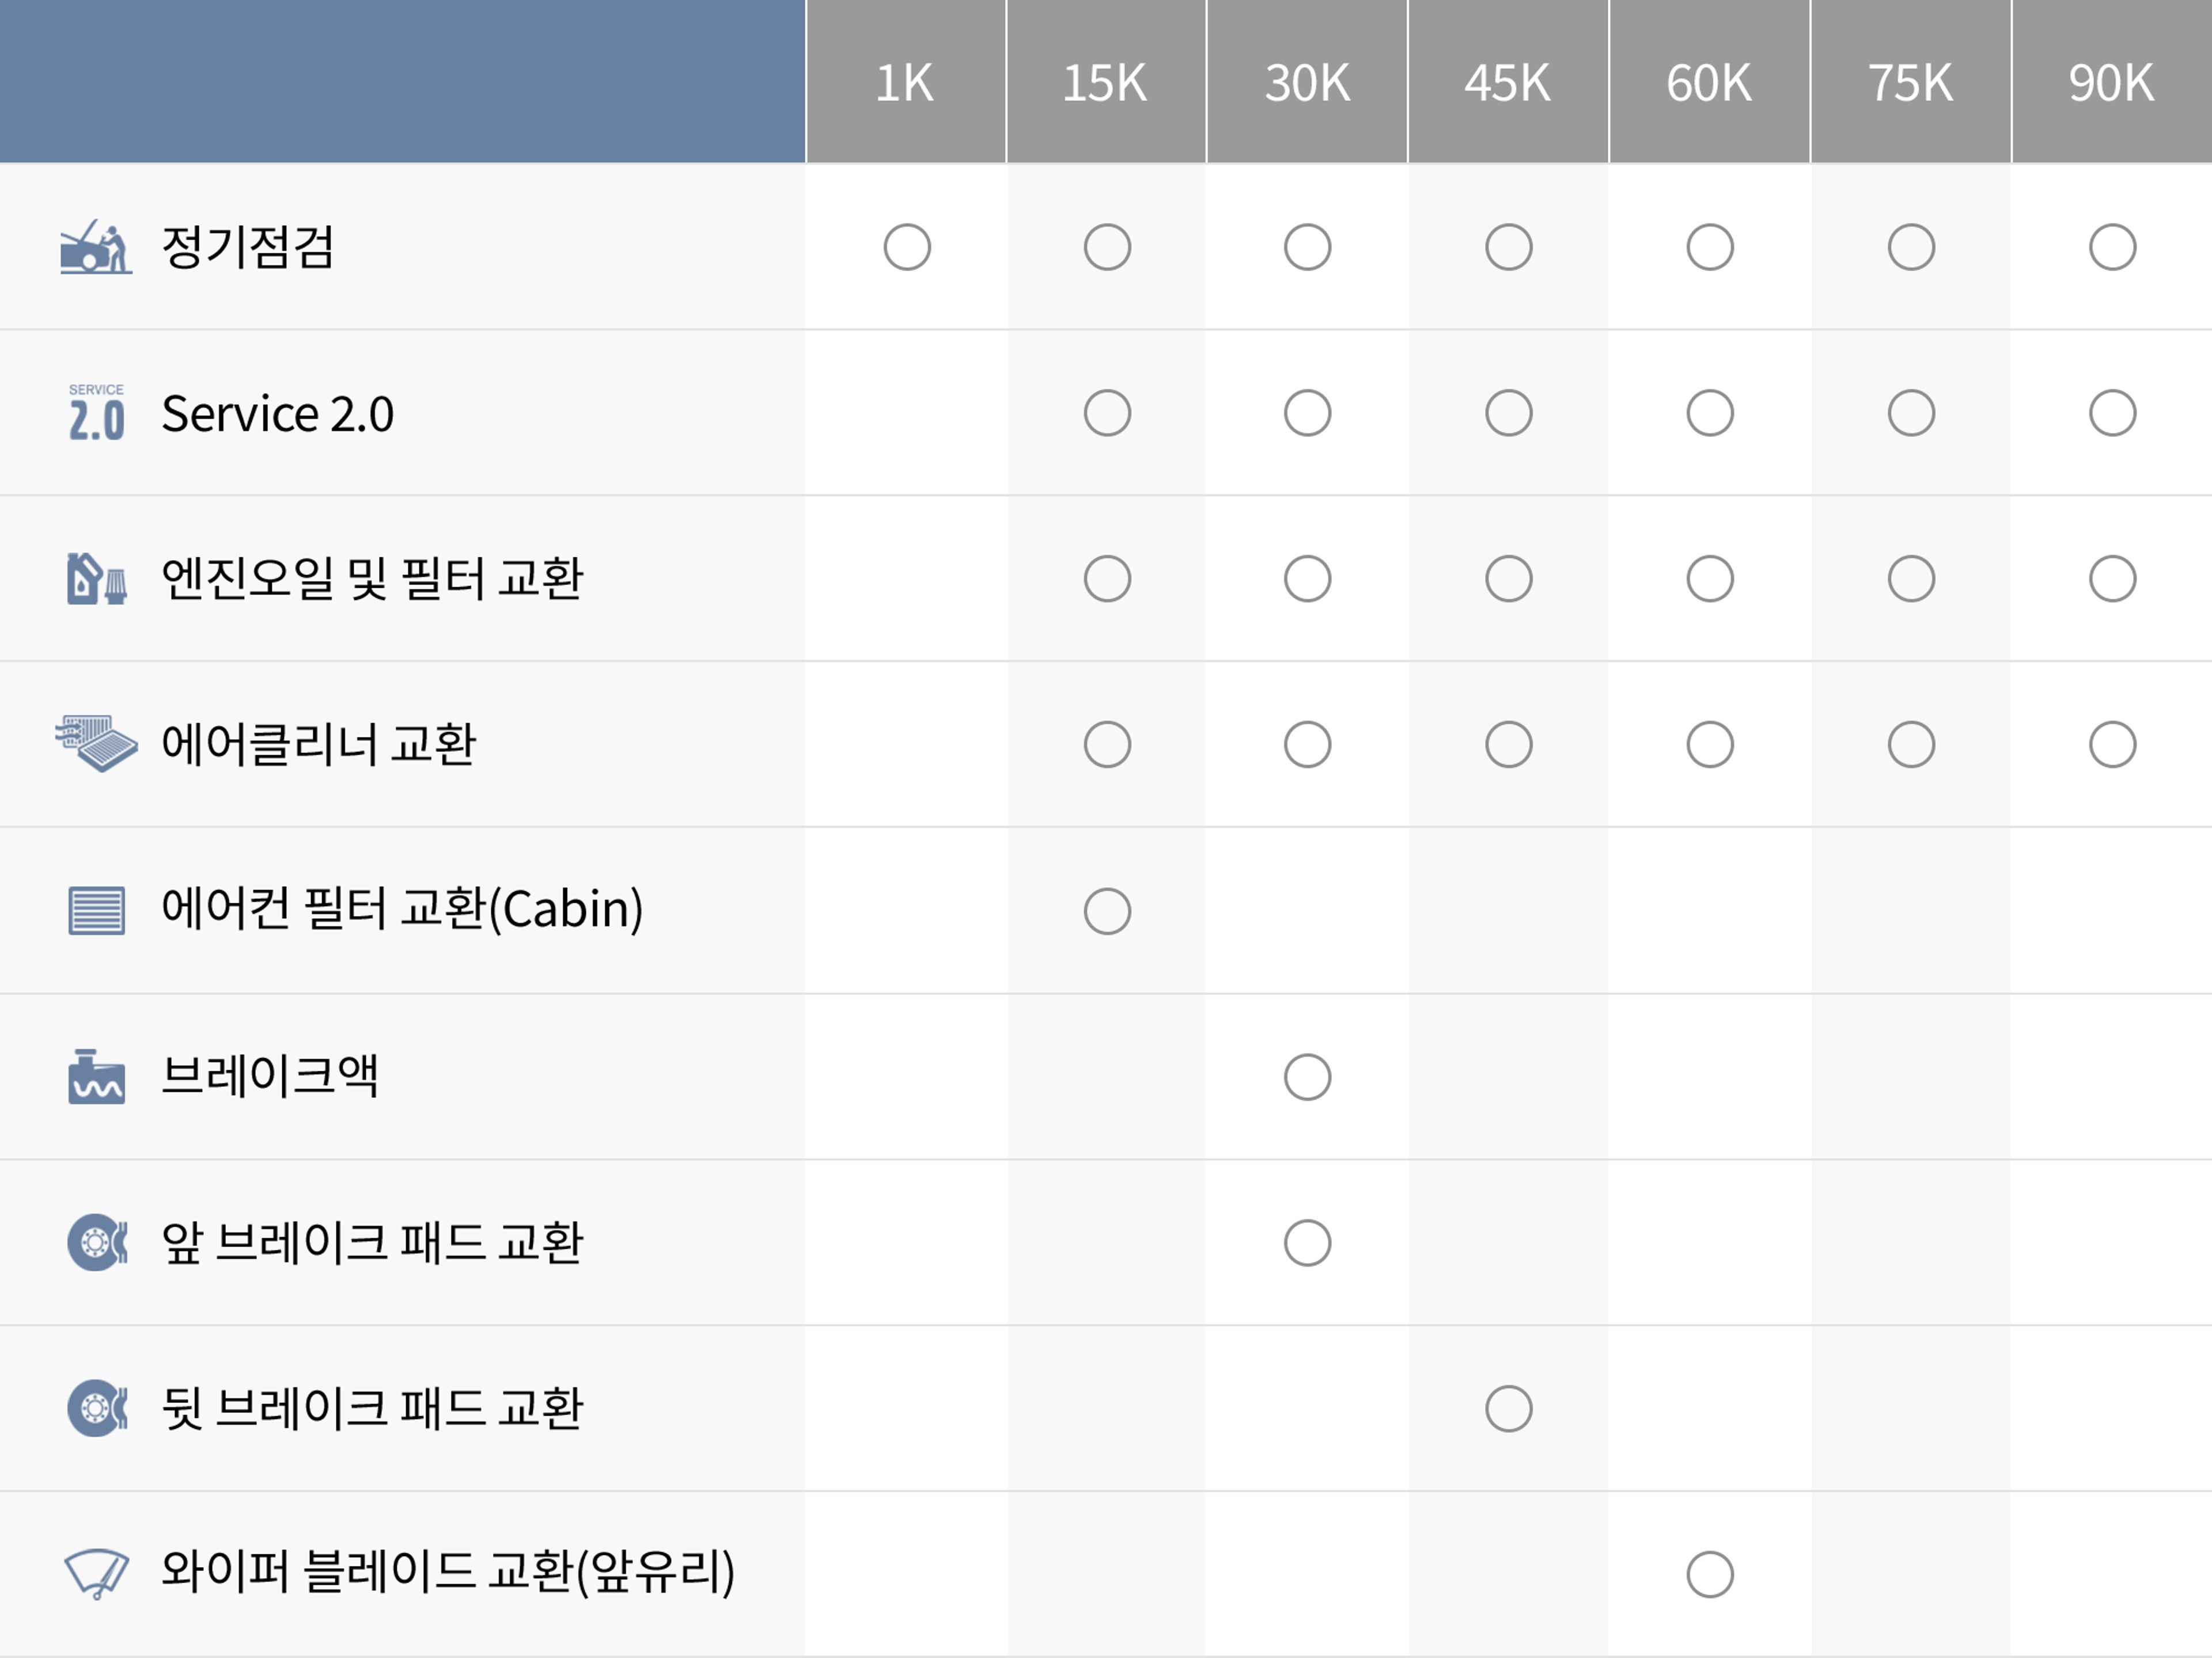Click the front brake pad icon
The image size is (2212, 1658).
[96, 1242]
